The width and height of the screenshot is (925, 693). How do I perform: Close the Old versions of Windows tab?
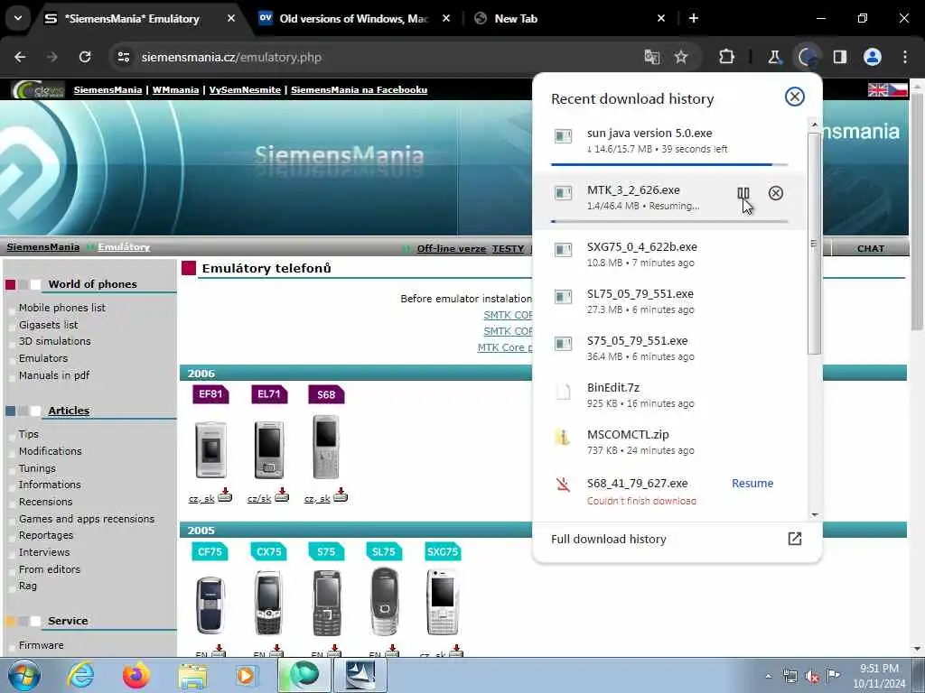(446, 18)
